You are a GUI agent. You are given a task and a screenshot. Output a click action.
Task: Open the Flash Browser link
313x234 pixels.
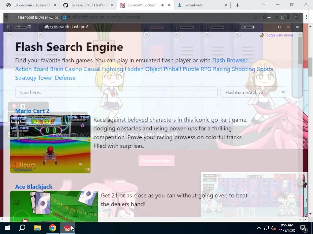230,60
